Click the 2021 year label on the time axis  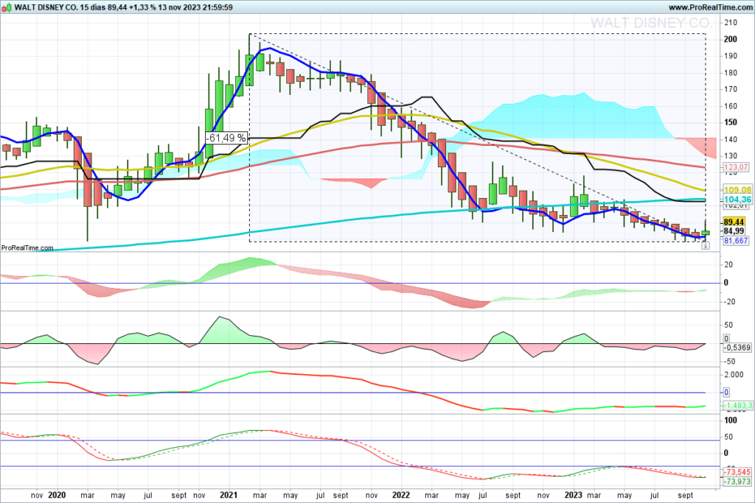(x=229, y=495)
